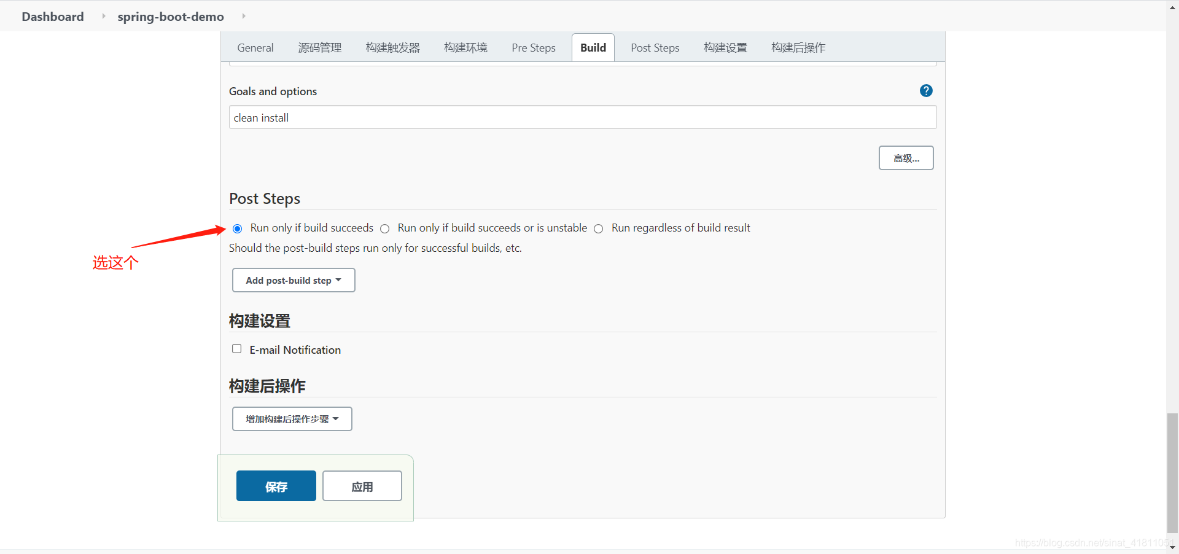This screenshot has height=554, width=1179.
Task: Switch to the 构建设置 tab
Action: 726,48
